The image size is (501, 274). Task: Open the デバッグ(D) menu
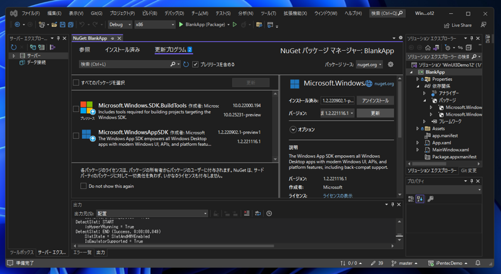point(174,13)
